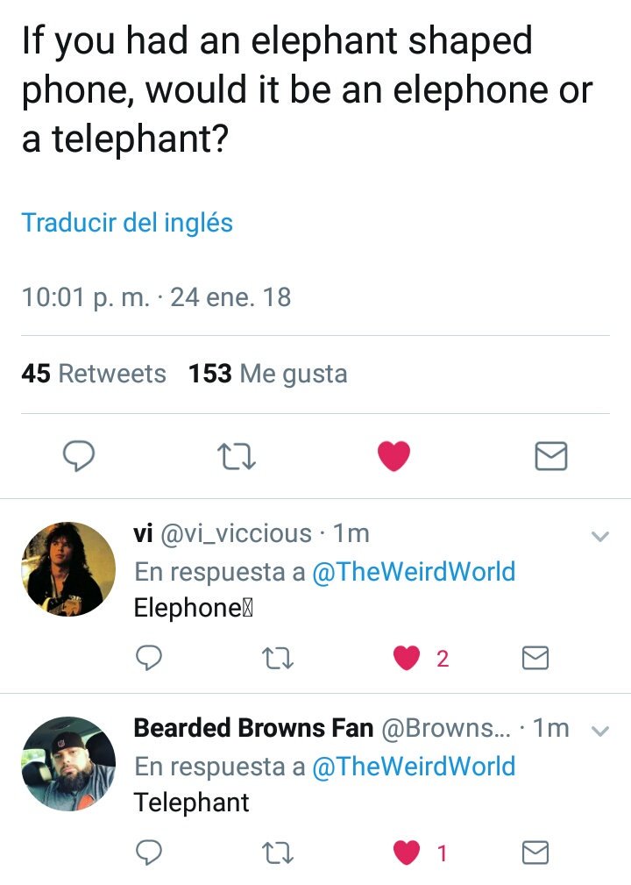This screenshot has width=631, height=885.
Task: Open options chevron on Bearded Browns Fan reply
Action: (x=600, y=731)
